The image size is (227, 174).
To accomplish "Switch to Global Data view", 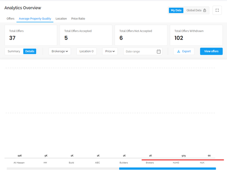I will click(196, 10).
